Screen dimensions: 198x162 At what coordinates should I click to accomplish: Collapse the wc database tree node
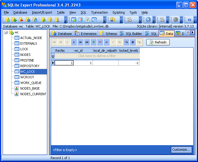6,33
